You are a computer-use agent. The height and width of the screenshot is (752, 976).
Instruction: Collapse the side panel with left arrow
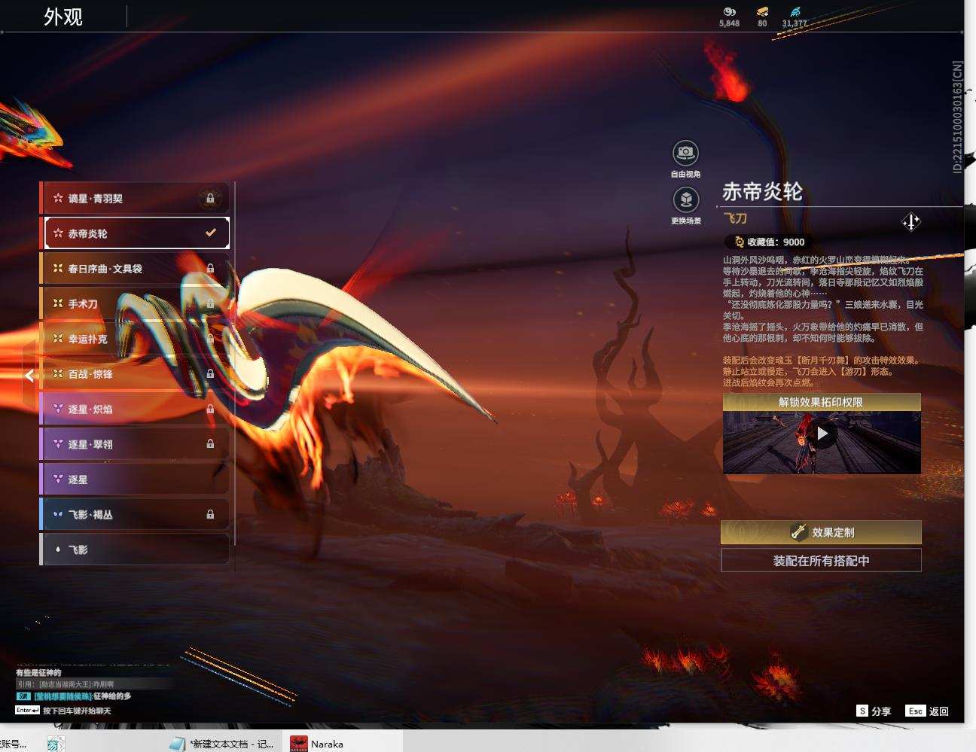[29, 376]
